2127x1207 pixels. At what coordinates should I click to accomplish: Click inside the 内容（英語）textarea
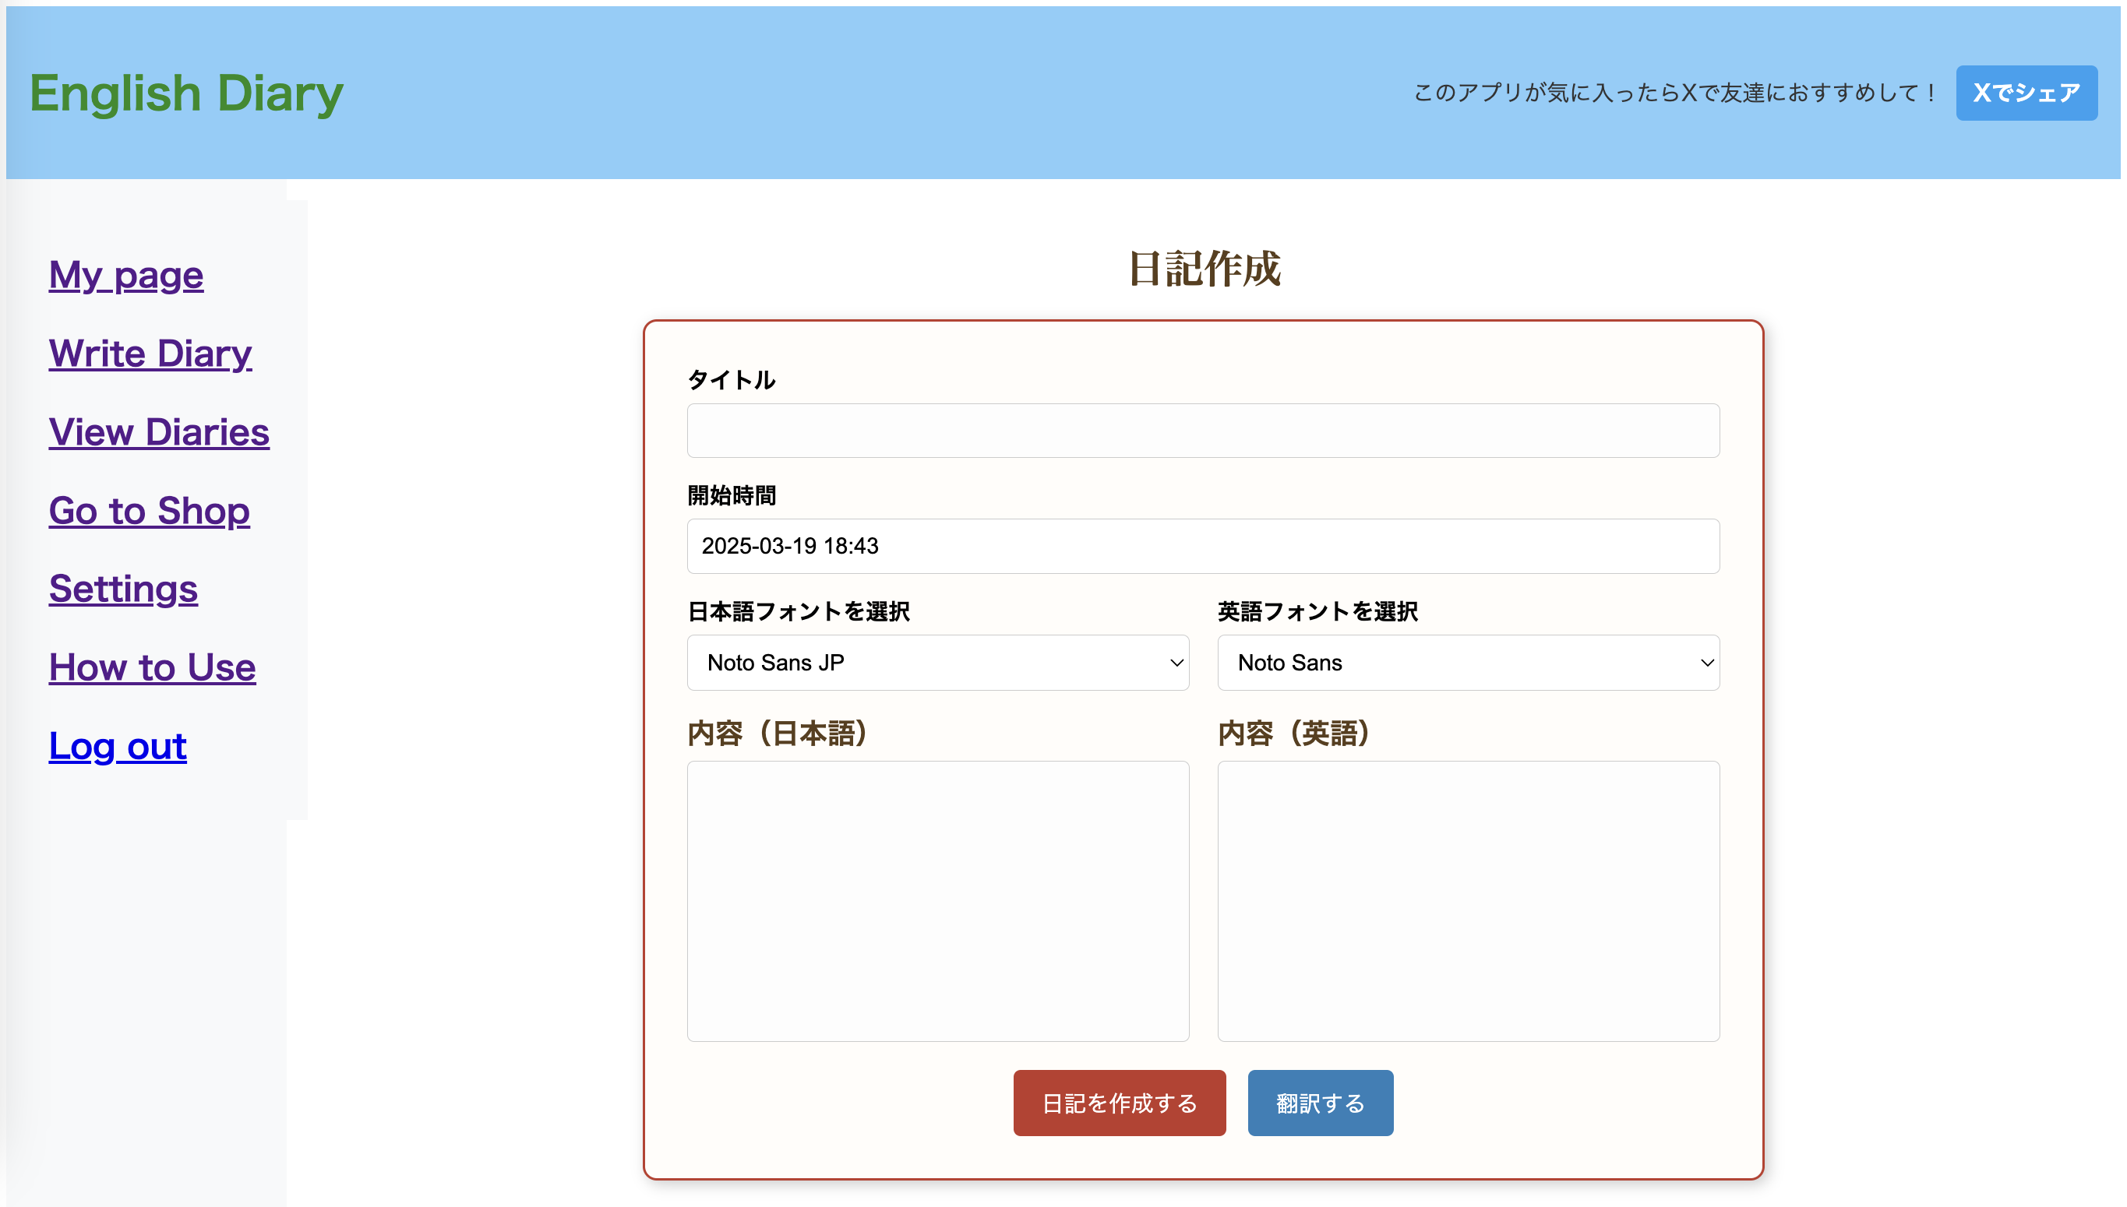point(1468,901)
